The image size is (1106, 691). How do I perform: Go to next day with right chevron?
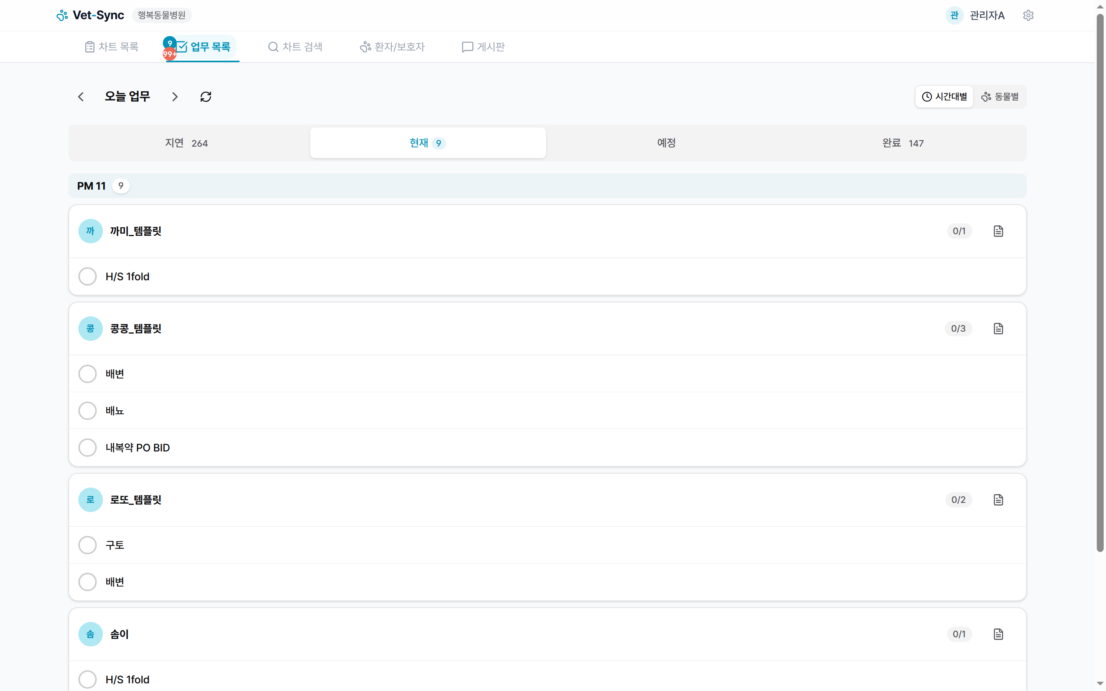coord(175,97)
